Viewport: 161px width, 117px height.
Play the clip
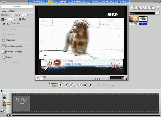point(60,85)
